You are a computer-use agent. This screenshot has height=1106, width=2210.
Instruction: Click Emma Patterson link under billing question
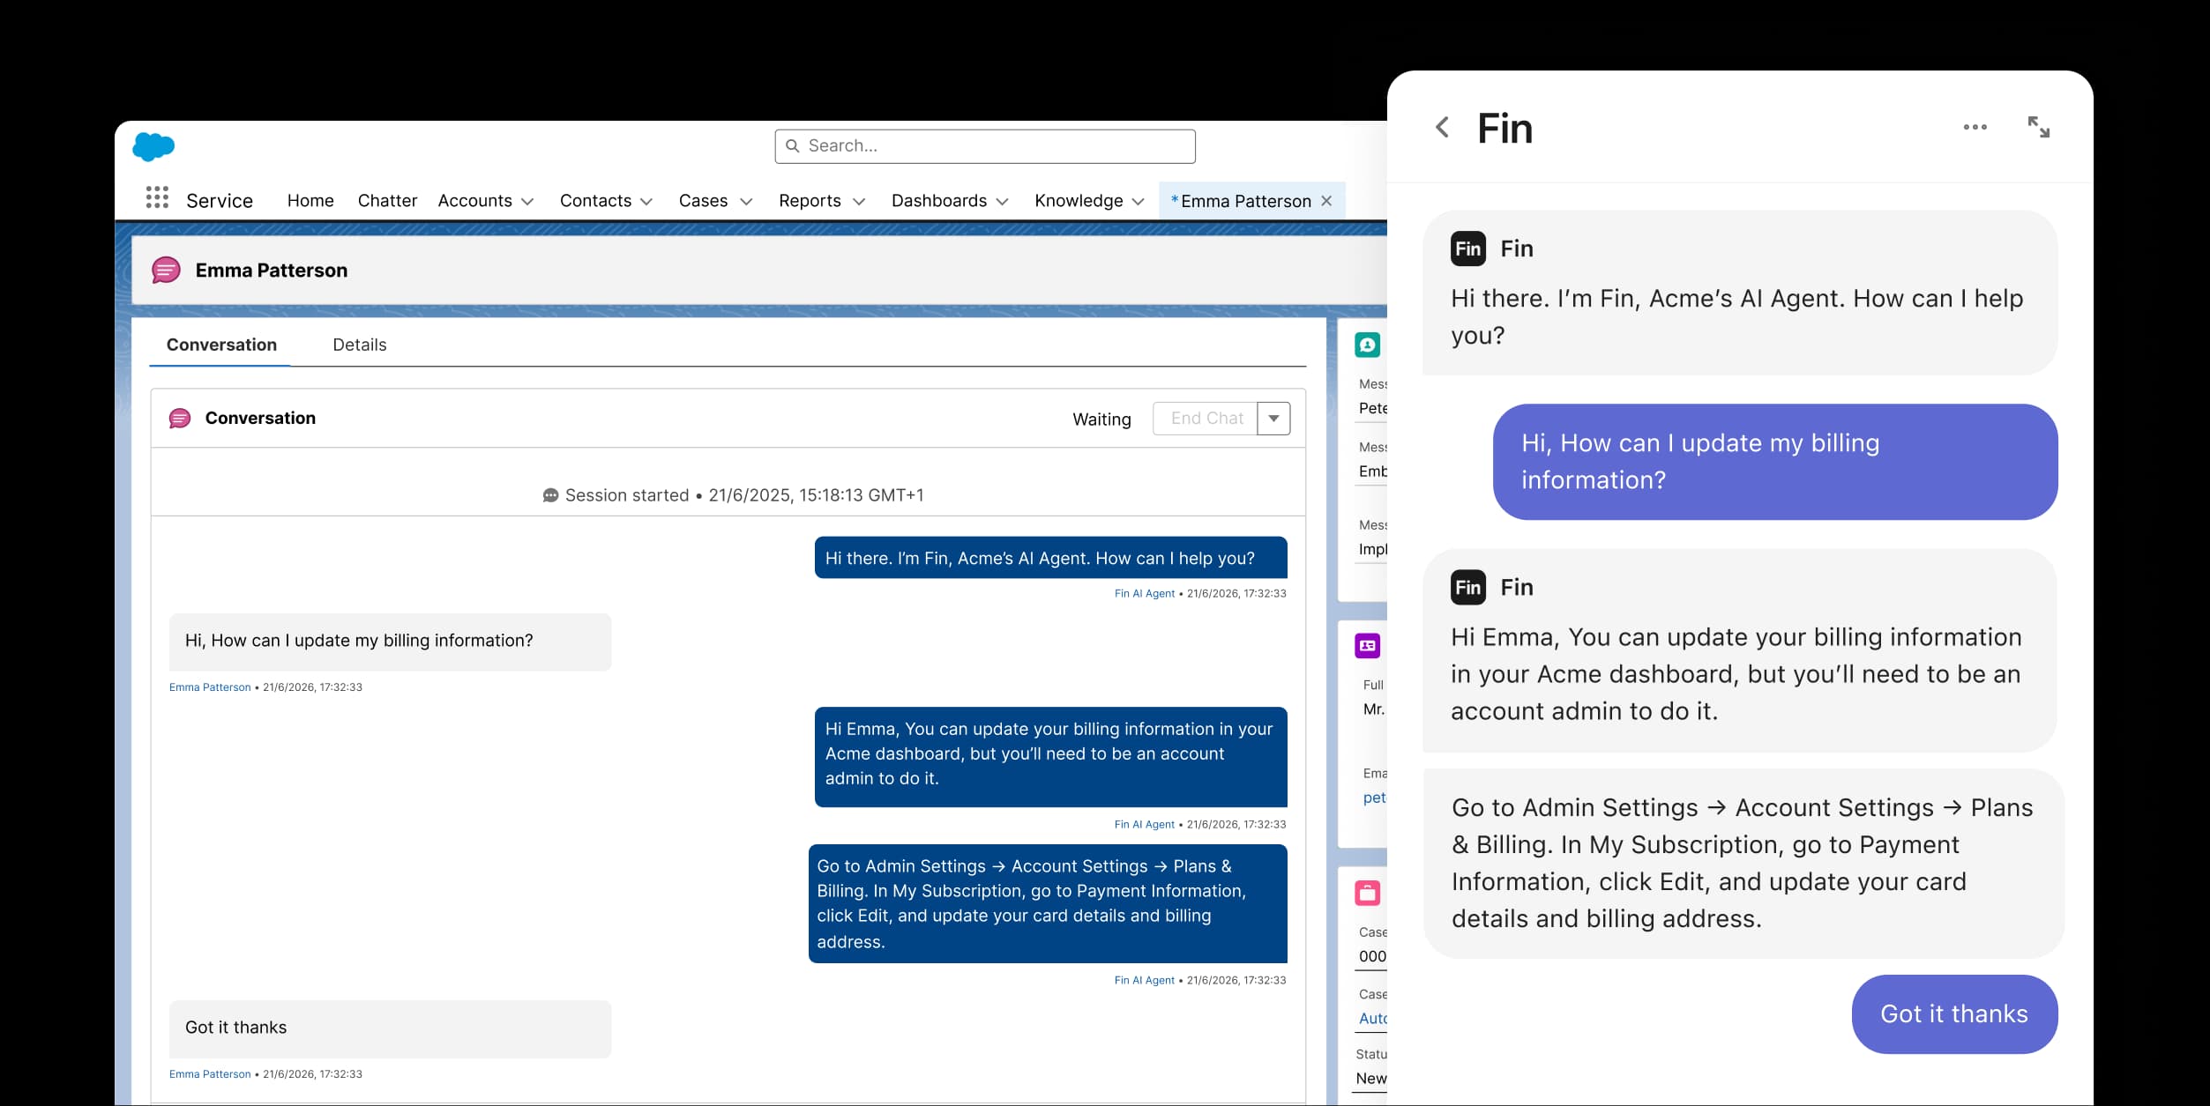[x=210, y=687]
